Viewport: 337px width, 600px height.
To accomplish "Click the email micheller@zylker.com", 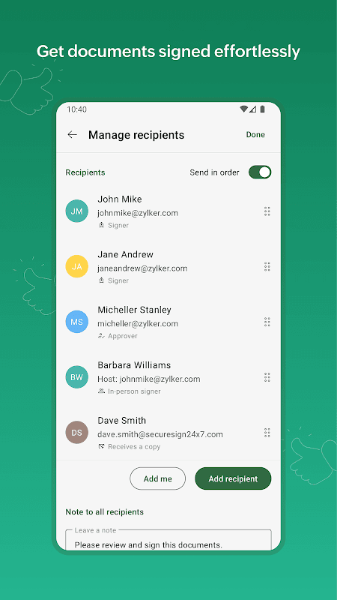I will [138, 324].
